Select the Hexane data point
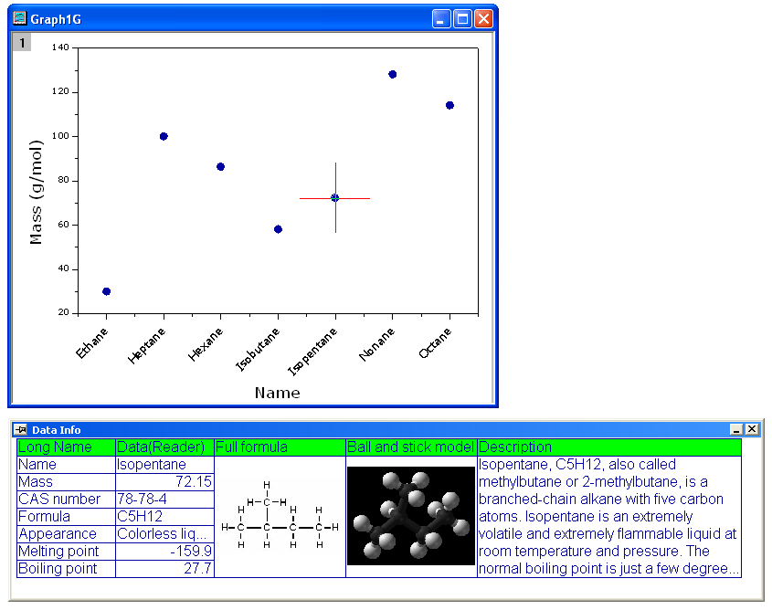This screenshot has height=610, width=772. [x=220, y=167]
